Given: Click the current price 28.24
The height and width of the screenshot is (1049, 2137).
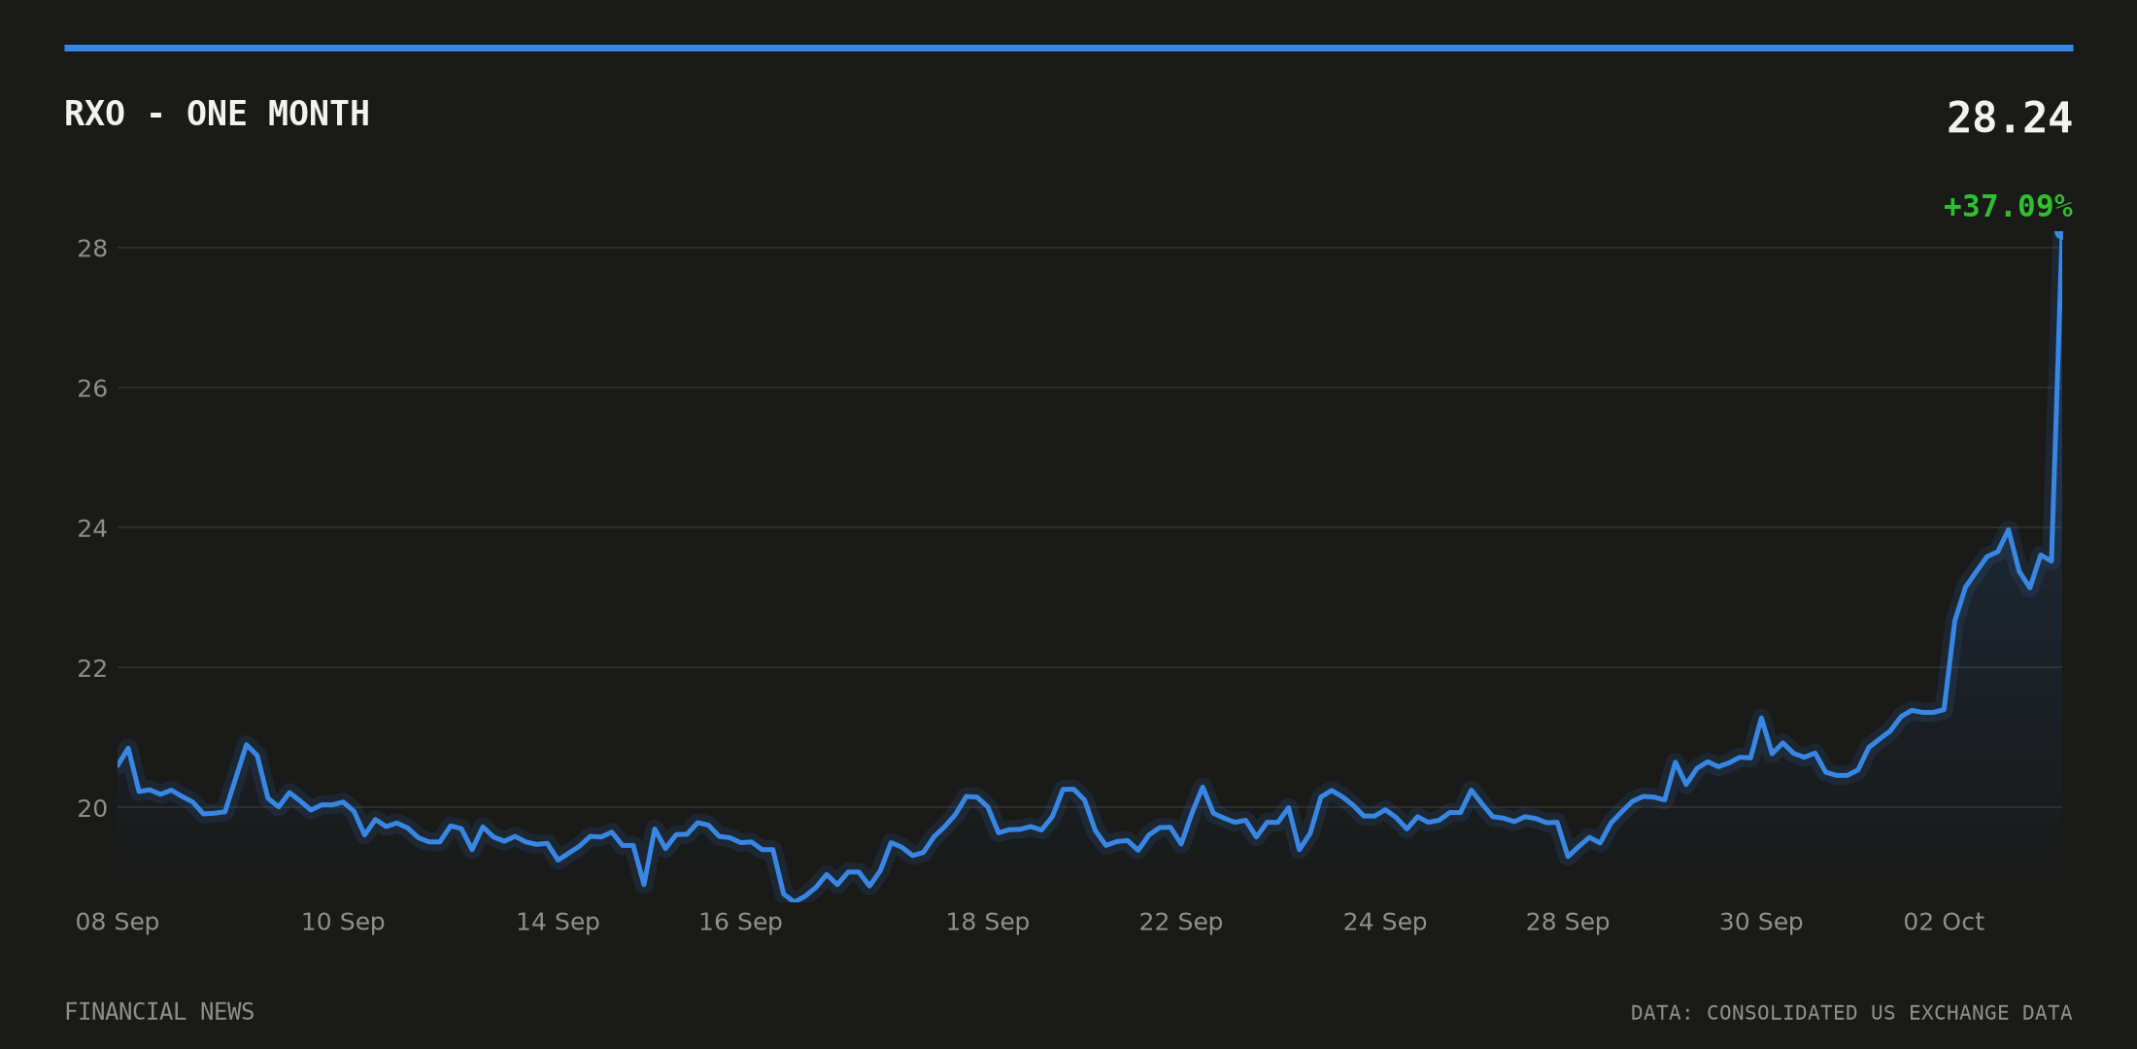Looking at the screenshot, I should (x=2009, y=118).
